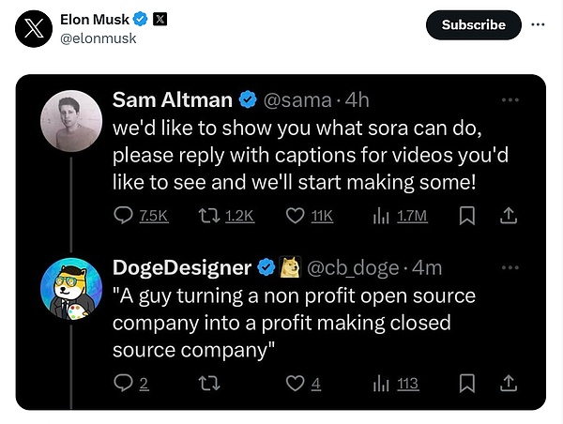Share Sam Altman's tweet
The height and width of the screenshot is (424, 563).
pyautogui.click(x=509, y=216)
